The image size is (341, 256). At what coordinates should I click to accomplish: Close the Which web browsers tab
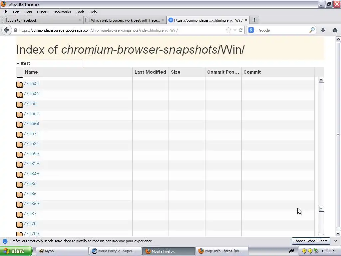click(x=163, y=20)
